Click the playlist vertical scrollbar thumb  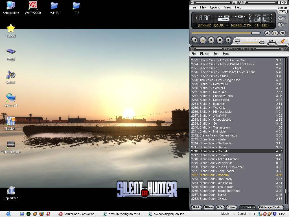[286, 191]
